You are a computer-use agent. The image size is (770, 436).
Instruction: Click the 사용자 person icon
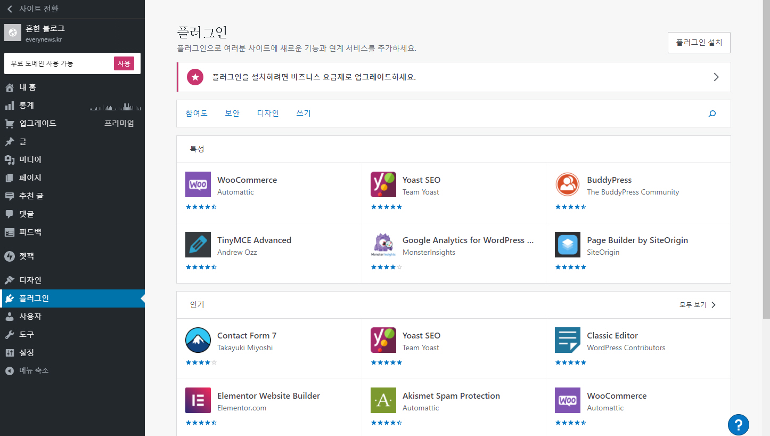pyautogui.click(x=10, y=317)
